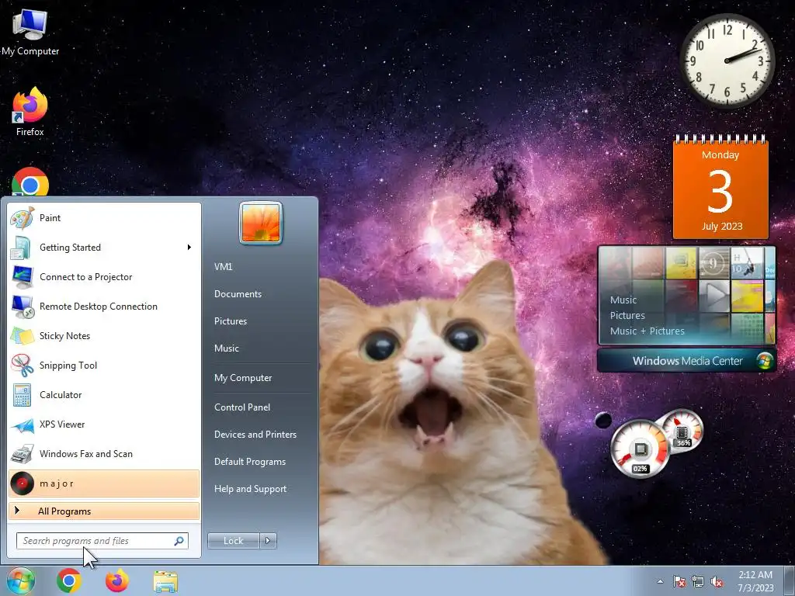Open Remote Desktop Connection icon
This screenshot has width=795, height=596.
click(x=23, y=307)
